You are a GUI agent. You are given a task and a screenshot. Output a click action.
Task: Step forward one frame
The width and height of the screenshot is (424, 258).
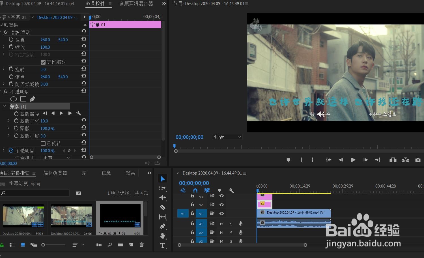pos(365,160)
